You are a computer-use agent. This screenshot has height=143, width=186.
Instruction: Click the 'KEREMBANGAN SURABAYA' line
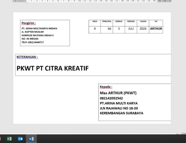coord(122,113)
